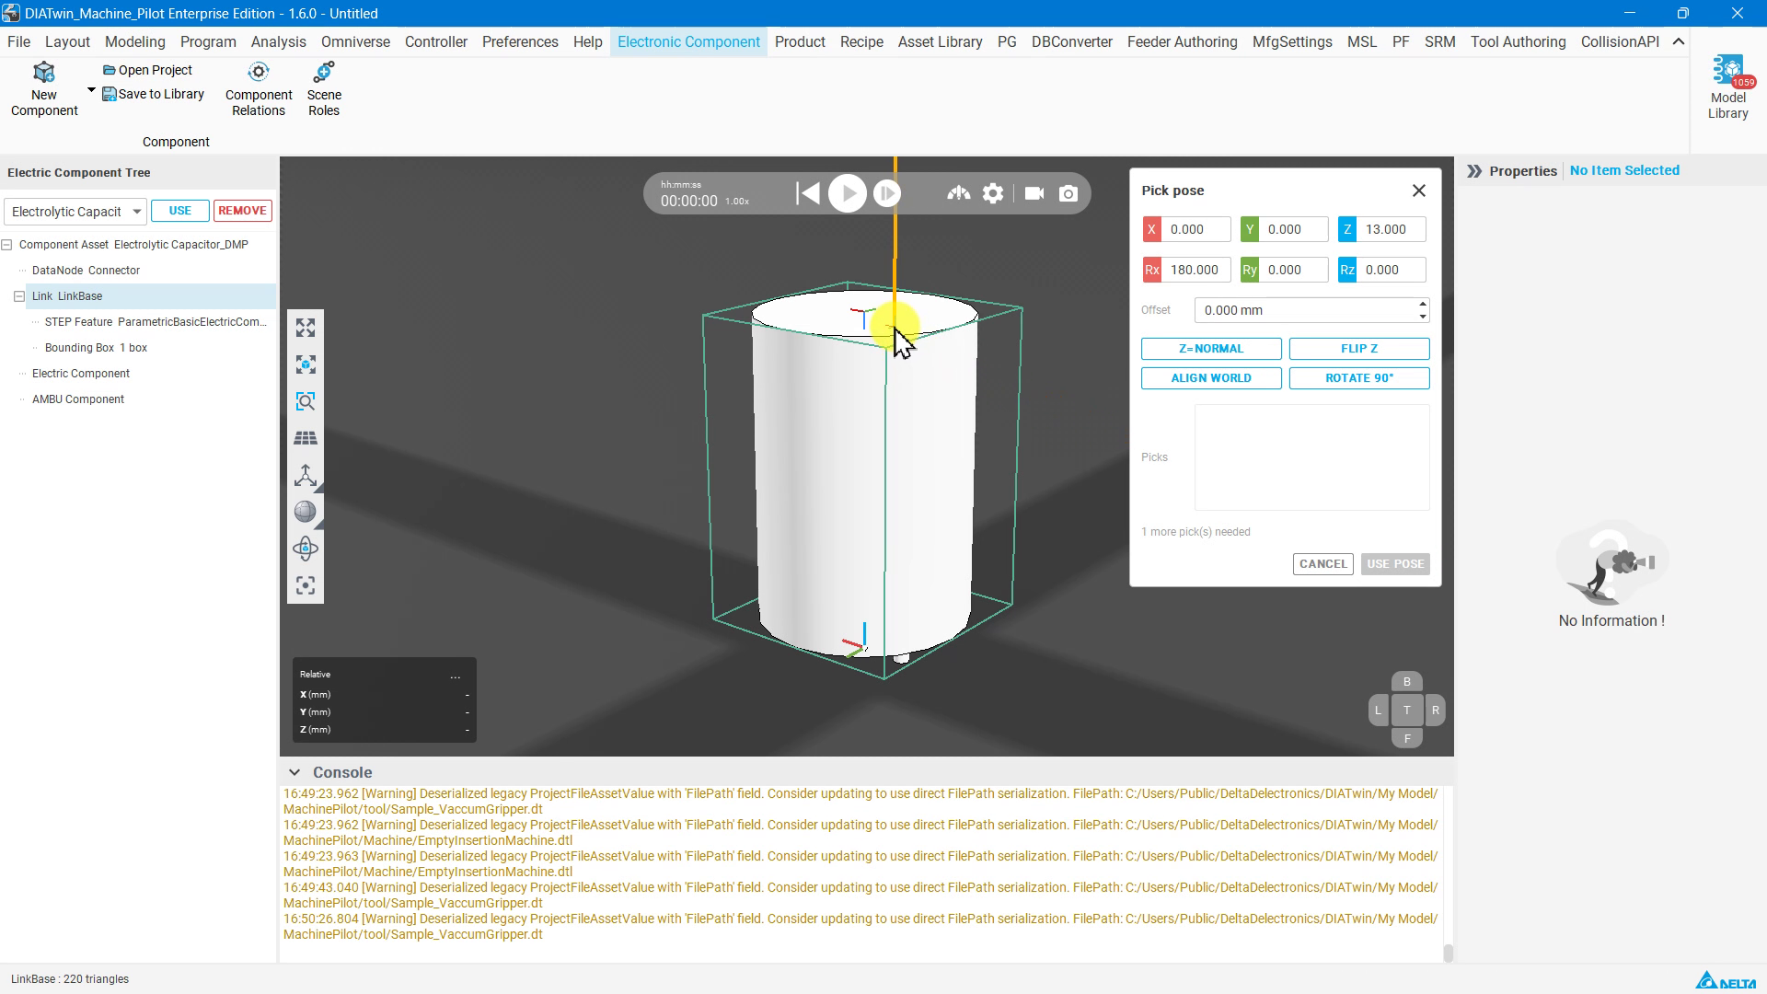
Task: Collapse the Console panel
Action: click(294, 773)
